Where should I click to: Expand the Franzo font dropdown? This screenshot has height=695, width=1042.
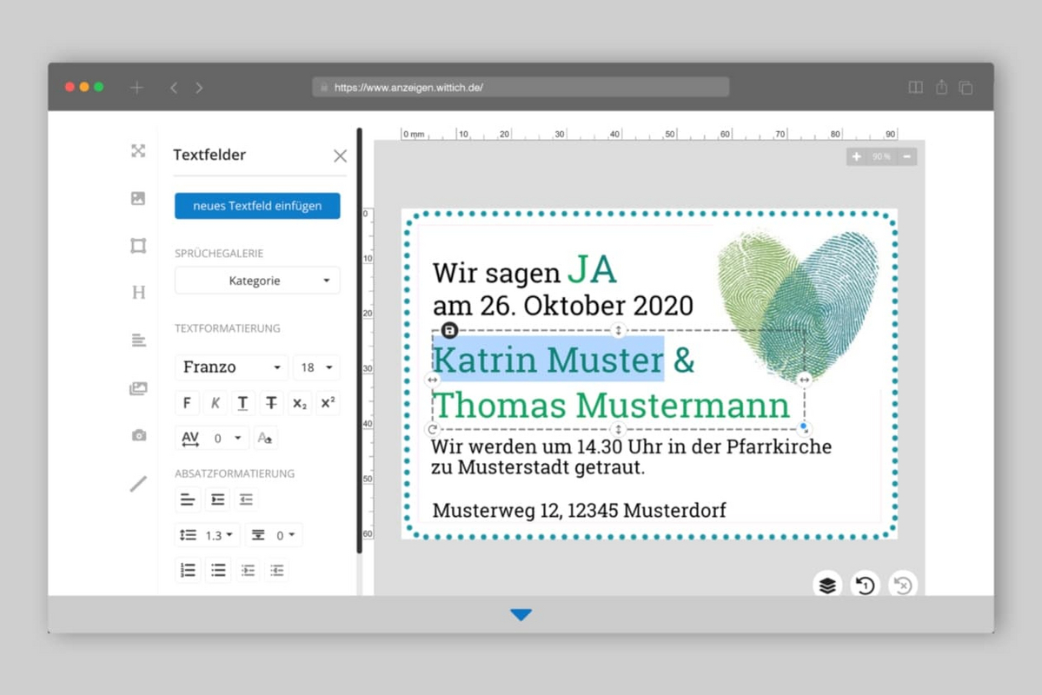click(232, 367)
